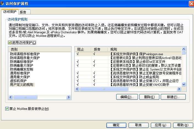
Task: Select 防病毒最大保护 in category list
Action: pyautogui.click(x=21, y=66)
